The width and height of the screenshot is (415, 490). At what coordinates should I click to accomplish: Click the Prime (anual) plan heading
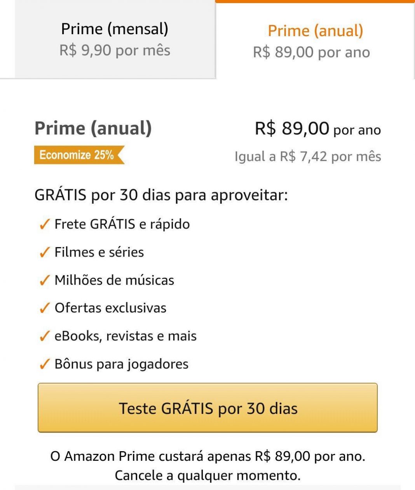(x=93, y=128)
